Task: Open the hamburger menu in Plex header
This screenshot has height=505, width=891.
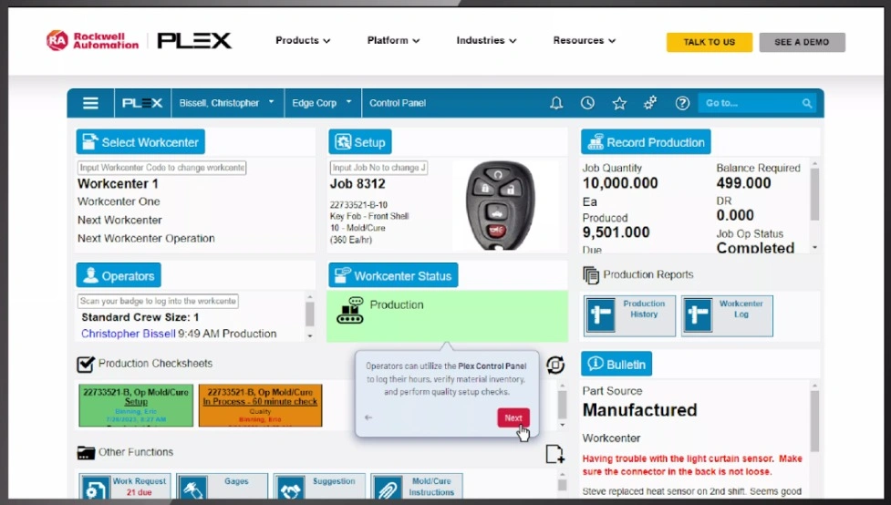Action: coord(90,103)
